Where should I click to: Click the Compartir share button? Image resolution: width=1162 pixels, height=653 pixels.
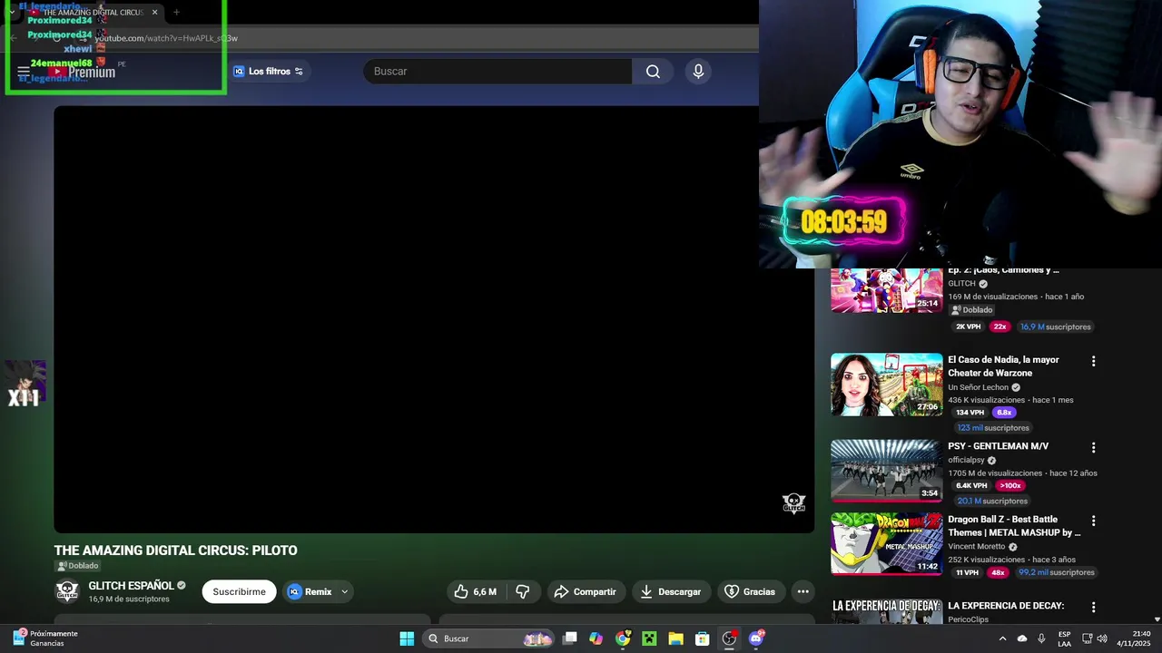[x=586, y=591]
